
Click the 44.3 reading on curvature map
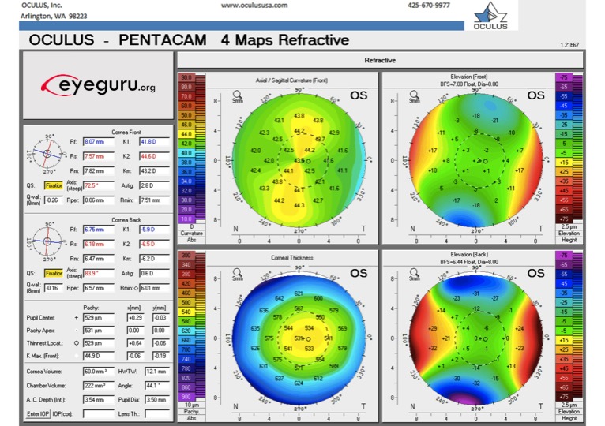coord(299,205)
